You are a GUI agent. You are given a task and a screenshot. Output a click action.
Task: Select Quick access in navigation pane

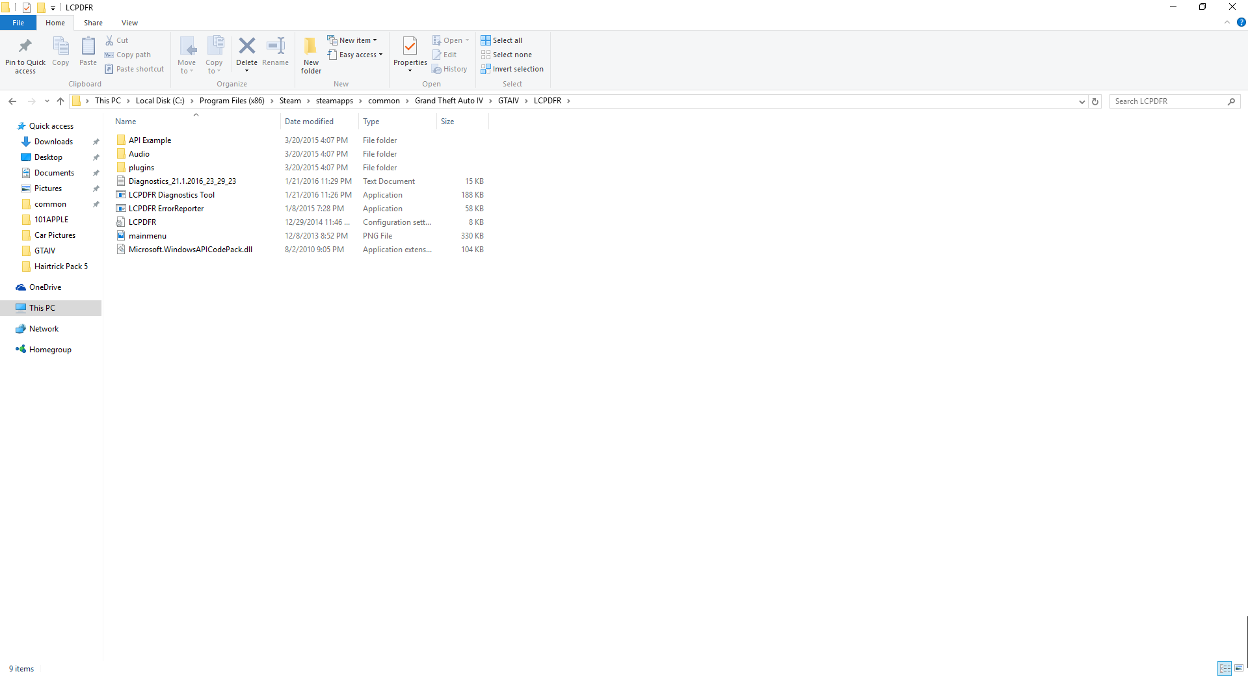point(51,126)
